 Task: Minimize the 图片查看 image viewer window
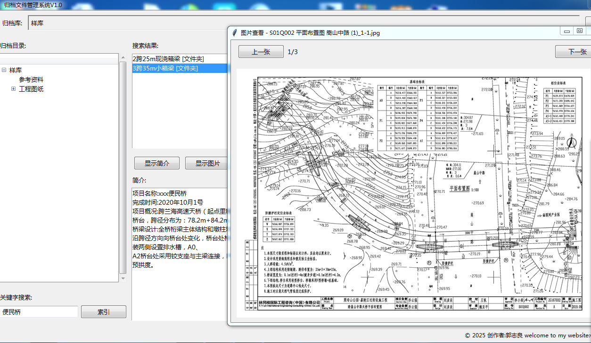[x=566, y=31]
